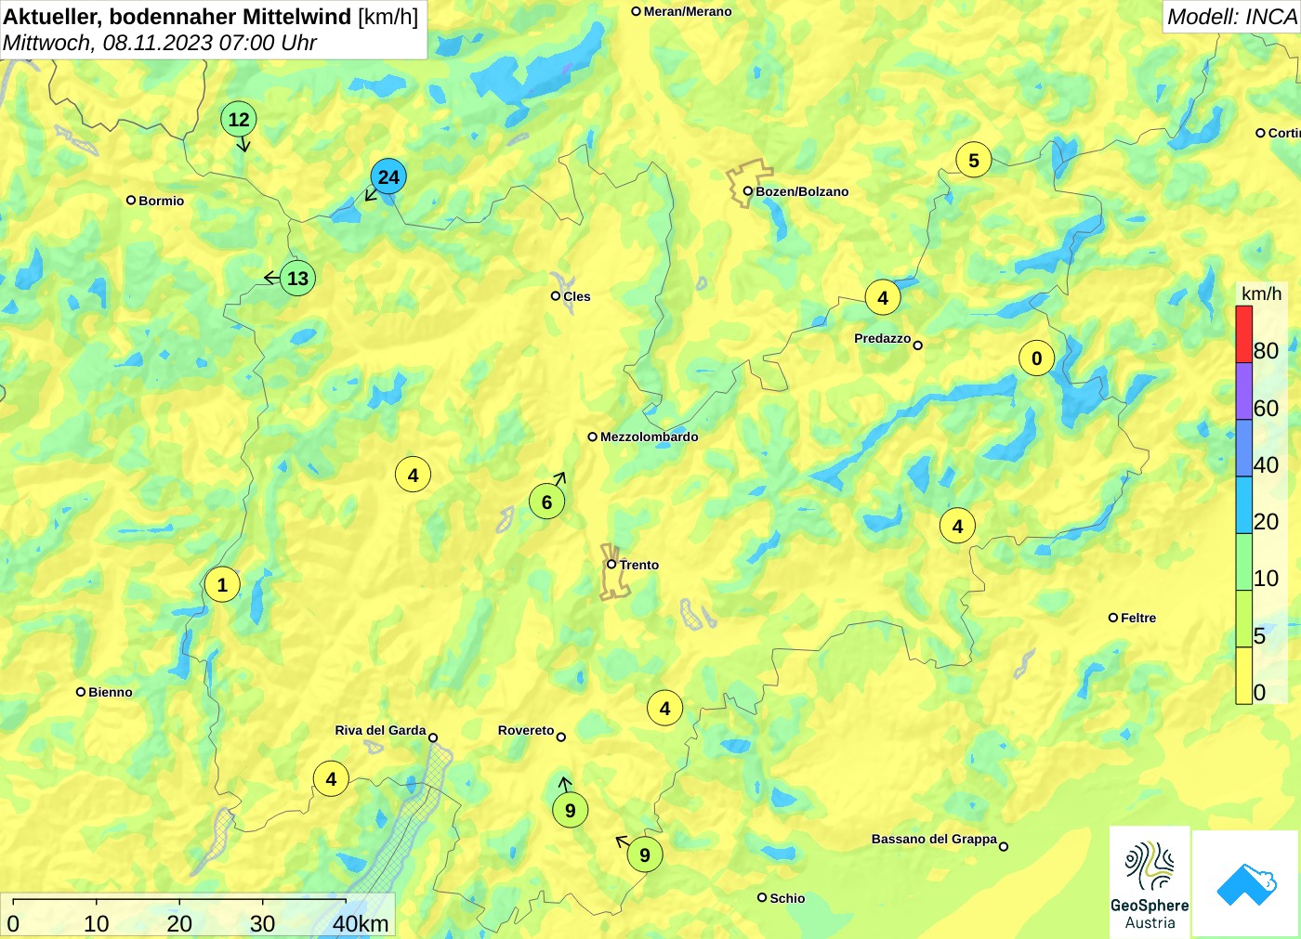Image resolution: width=1301 pixels, height=939 pixels.
Task: Click the 'Predazzo' map label
Action: (x=883, y=338)
